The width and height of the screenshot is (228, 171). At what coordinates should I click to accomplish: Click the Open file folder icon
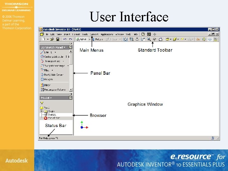pyautogui.click(x=52, y=39)
